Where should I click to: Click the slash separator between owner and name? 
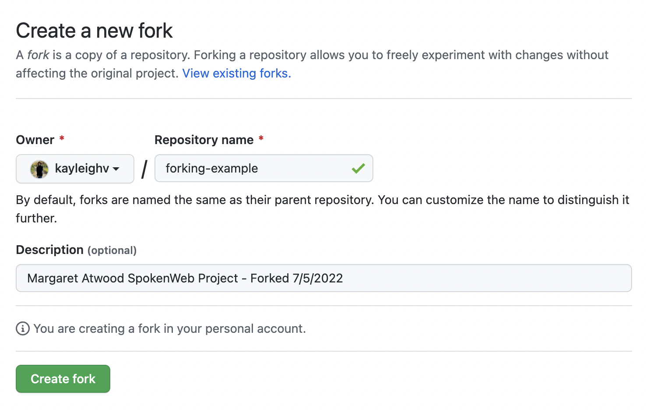coord(144,169)
